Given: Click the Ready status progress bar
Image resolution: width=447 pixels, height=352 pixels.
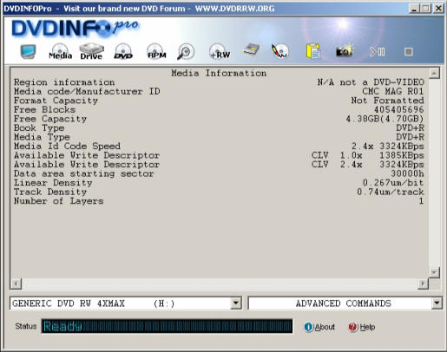Looking at the screenshot, I should [x=167, y=326].
